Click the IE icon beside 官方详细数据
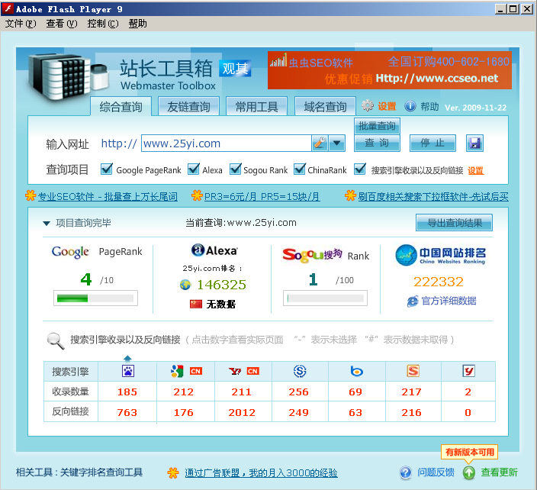The image size is (537, 490). tap(413, 301)
